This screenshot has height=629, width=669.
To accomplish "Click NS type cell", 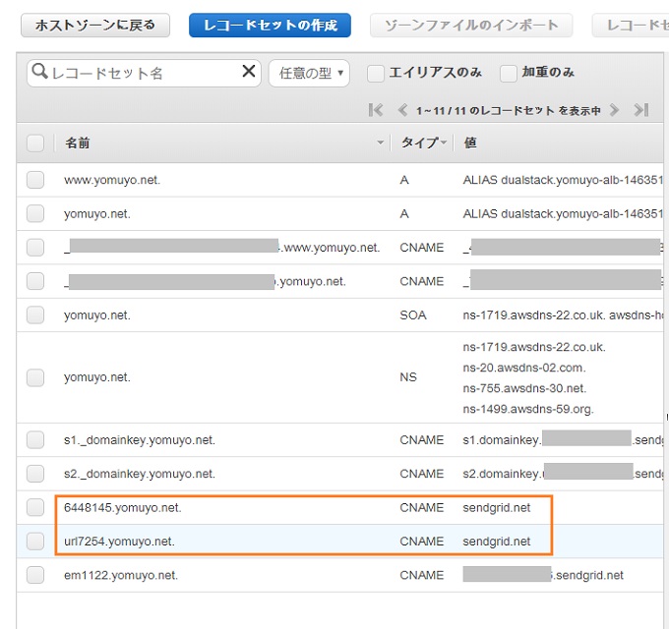I will [408, 377].
